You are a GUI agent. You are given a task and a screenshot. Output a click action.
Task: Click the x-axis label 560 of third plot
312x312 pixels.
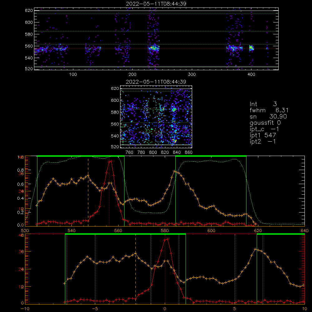tap(118, 231)
